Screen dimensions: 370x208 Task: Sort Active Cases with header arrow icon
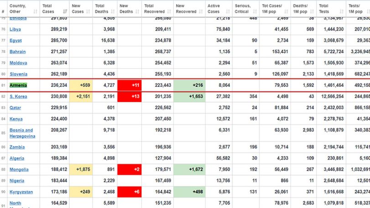coord(228,11)
